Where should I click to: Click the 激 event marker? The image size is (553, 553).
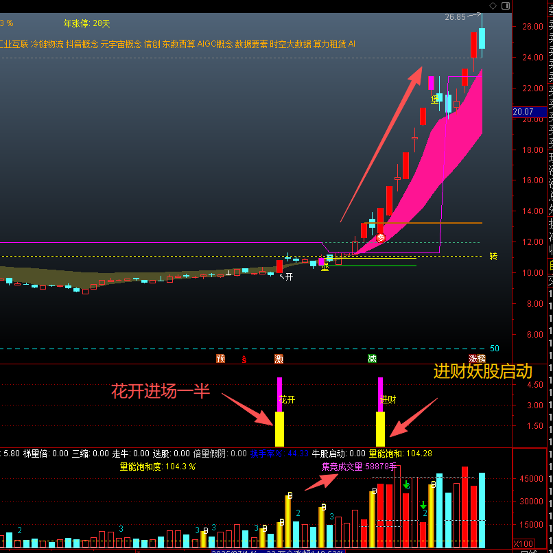click(279, 359)
